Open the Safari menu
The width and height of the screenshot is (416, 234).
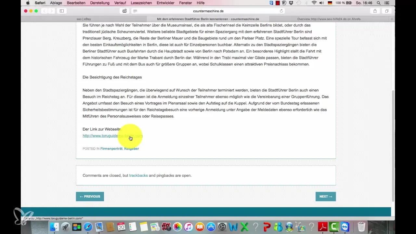click(x=40, y=3)
